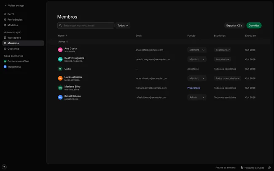
Task: Click the green Convidar button
Action: tap(254, 26)
